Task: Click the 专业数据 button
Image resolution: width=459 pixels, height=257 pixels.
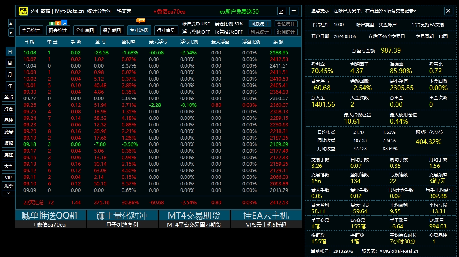Action: coord(139,30)
